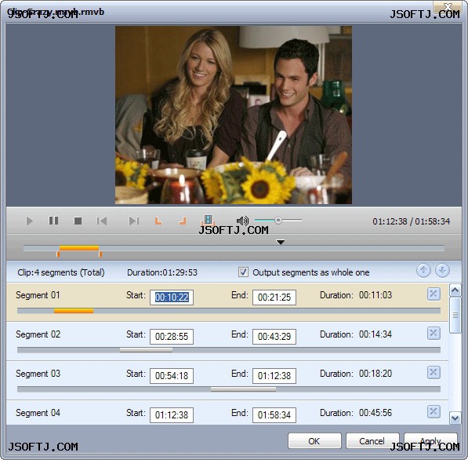Click the orange selected range on timeline
The image size is (468, 460).
[79, 248]
